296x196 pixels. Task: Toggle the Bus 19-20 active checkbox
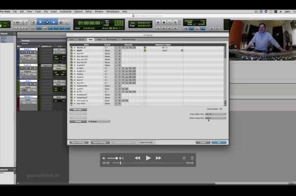[x=72, y=103]
